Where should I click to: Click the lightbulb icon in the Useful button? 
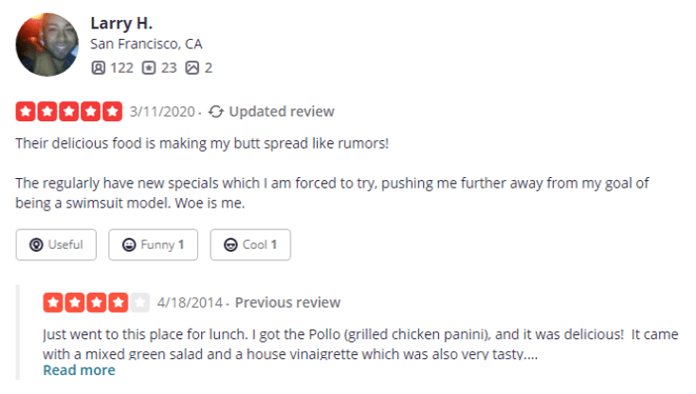[x=36, y=244]
